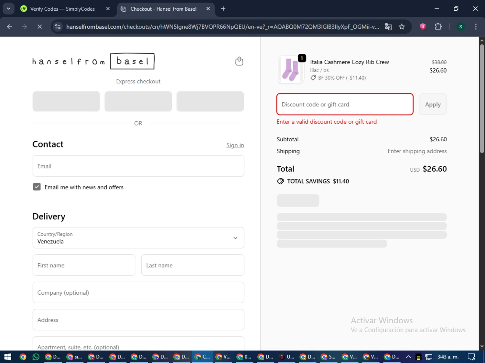The height and width of the screenshot is (363, 485).
Task: Open the taskbar window labeled 5...
Action: pyautogui.click(x=329, y=357)
